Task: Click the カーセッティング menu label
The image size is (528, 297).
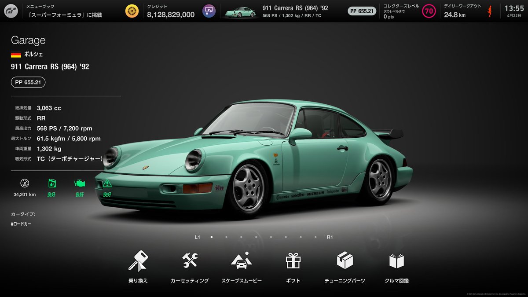Action: click(190, 280)
